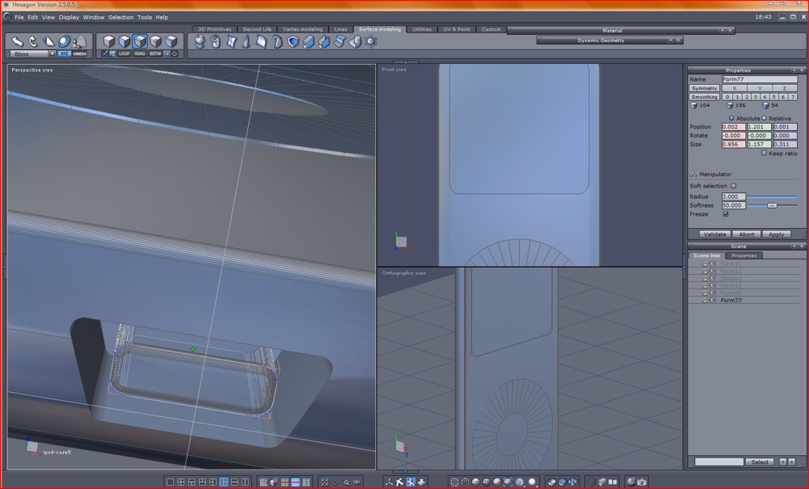The image size is (809, 489).
Task: Click the CAMERA manipulator mode button
Action: click(80, 54)
